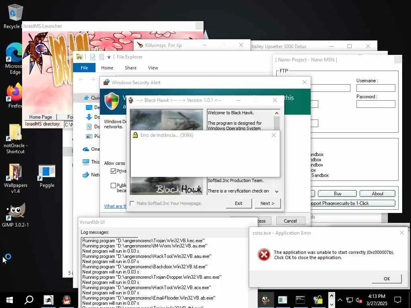Select the Documents icon in Explorer sidebar

click(89, 127)
